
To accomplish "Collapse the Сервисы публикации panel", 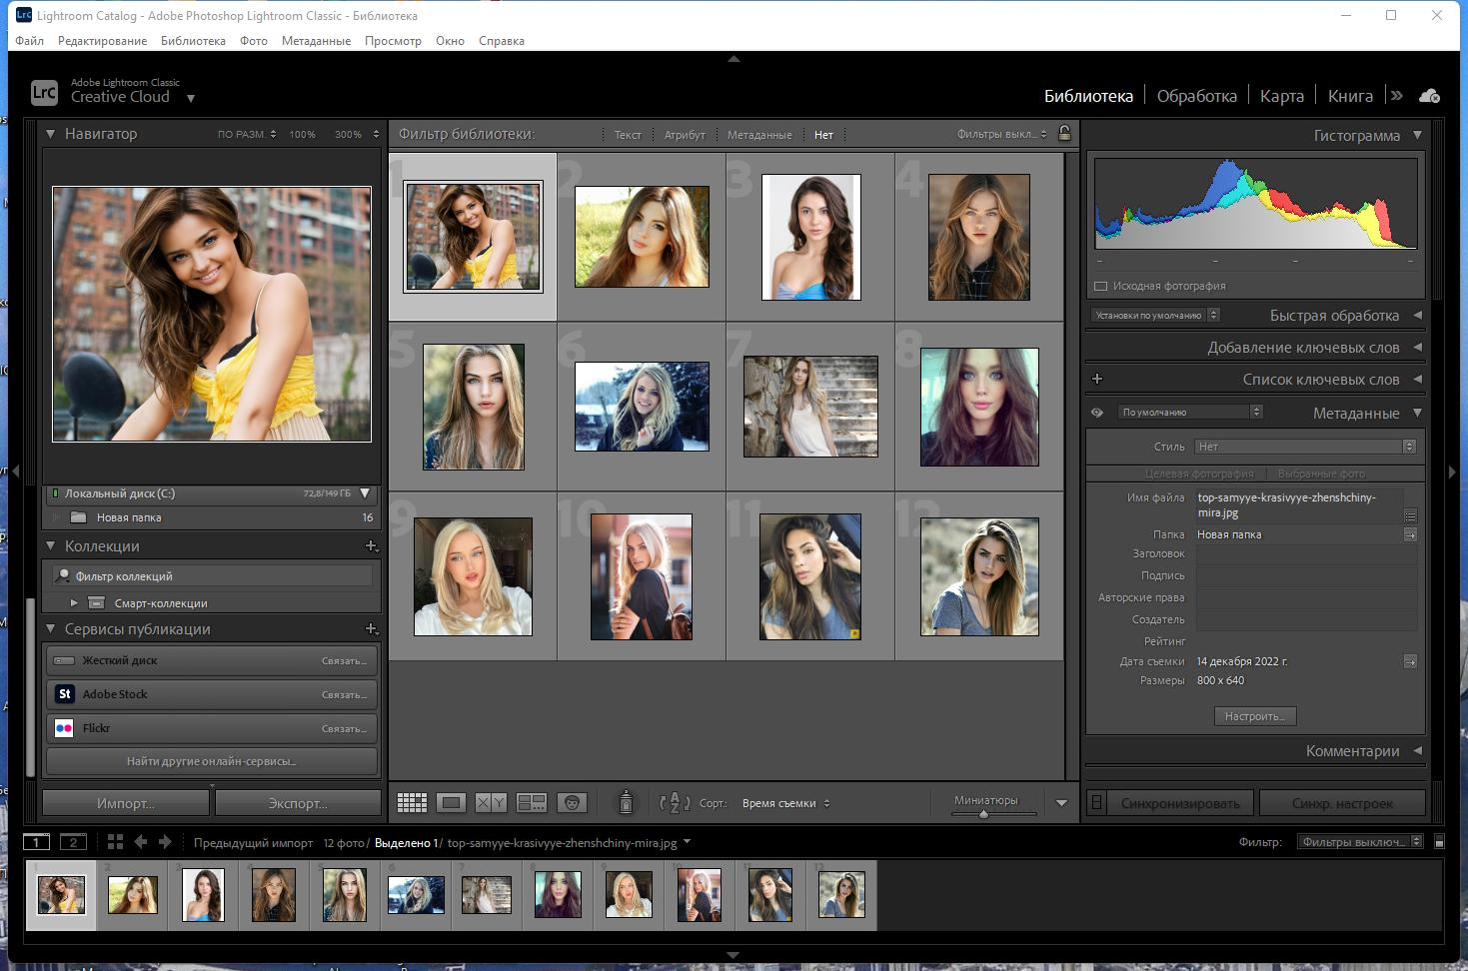I will 50,629.
